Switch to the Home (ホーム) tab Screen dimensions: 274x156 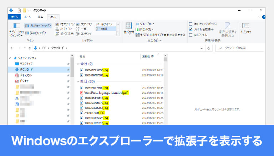(x=27, y=17)
